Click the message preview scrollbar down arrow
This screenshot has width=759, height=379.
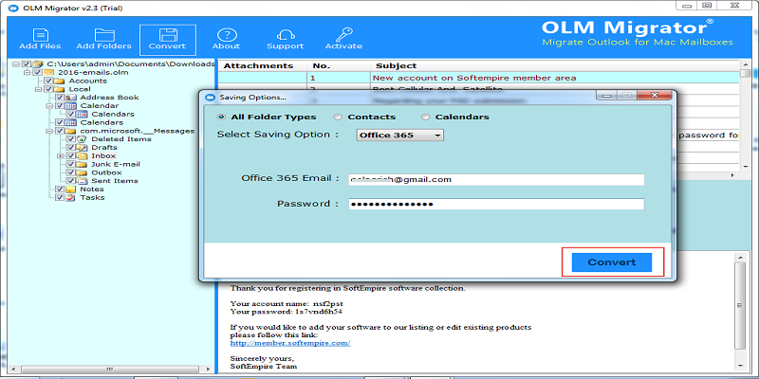[x=740, y=365]
